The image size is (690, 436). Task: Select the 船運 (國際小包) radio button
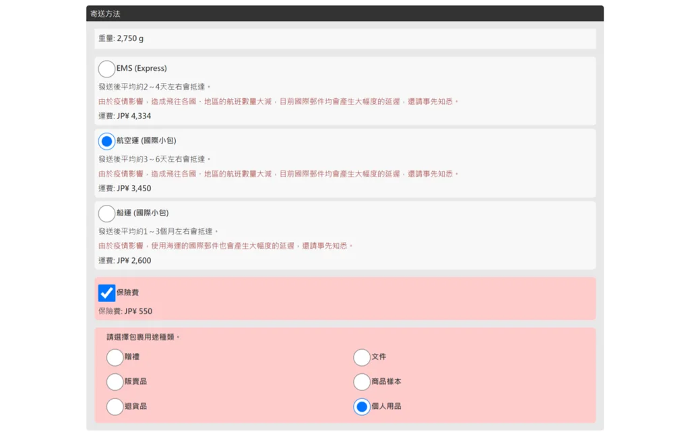(x=106, y=214)
